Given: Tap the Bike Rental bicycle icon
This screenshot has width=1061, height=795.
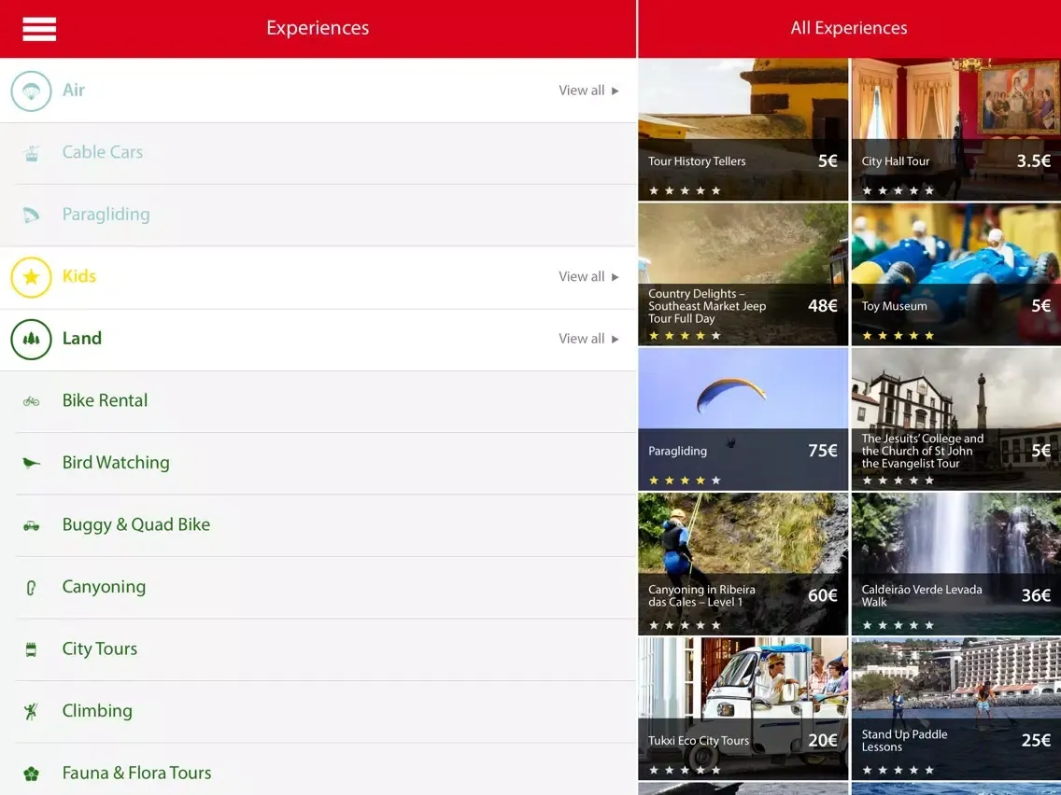Looking at the screenshot, I should tap(31, 401).
